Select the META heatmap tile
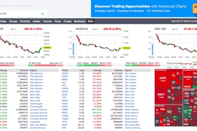Viewport: 197px width, 131px height. pos(187,86)
